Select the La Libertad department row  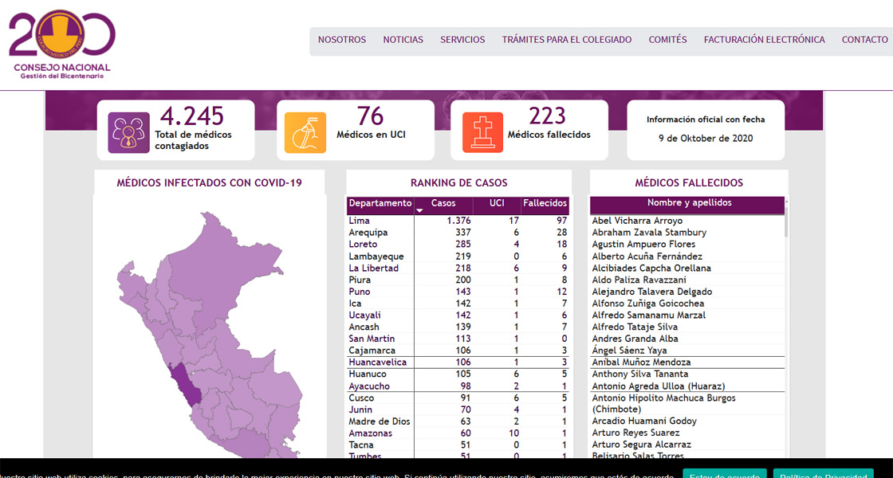(x=458, y=268)
